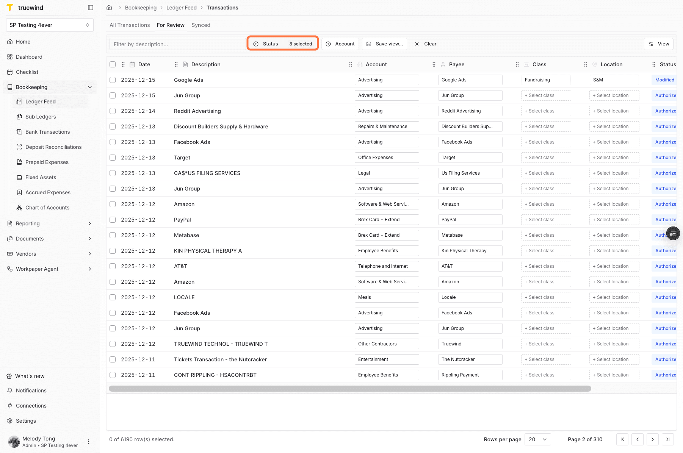Open the Ledger Feed breadcrumb
The height and width of the screenshot is (453, 683).
(x=182, y=8)
